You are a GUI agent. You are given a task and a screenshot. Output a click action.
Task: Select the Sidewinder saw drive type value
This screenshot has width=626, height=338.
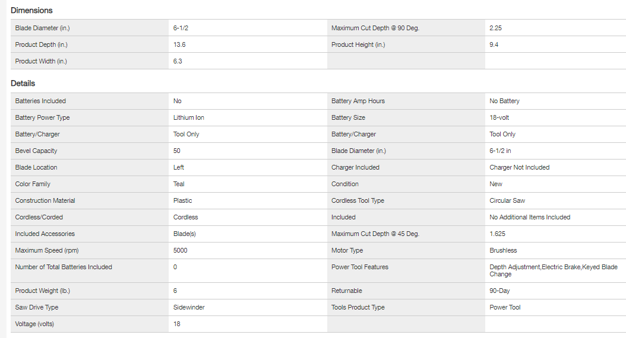coord(189,307)
